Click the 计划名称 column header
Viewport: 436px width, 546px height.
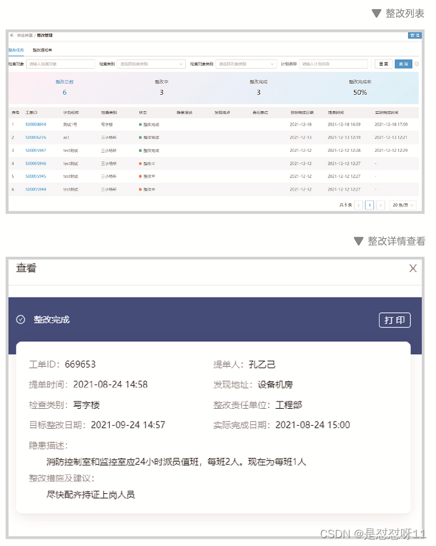coord(71,112)
